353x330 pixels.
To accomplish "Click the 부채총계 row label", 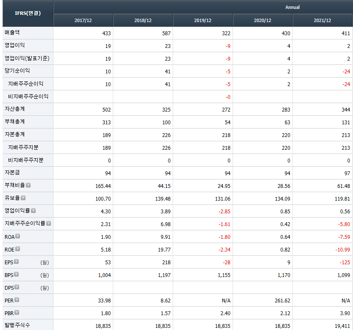I will (14, 122).
